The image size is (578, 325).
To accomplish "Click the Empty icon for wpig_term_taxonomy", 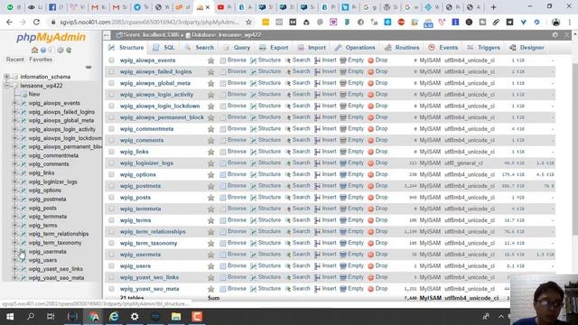I will [343, 243].
